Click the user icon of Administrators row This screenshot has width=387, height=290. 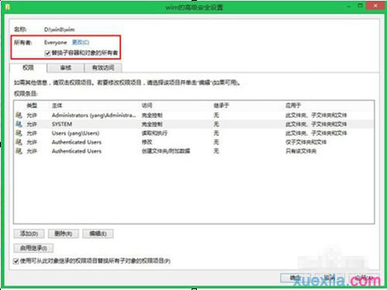coord(19,115)
